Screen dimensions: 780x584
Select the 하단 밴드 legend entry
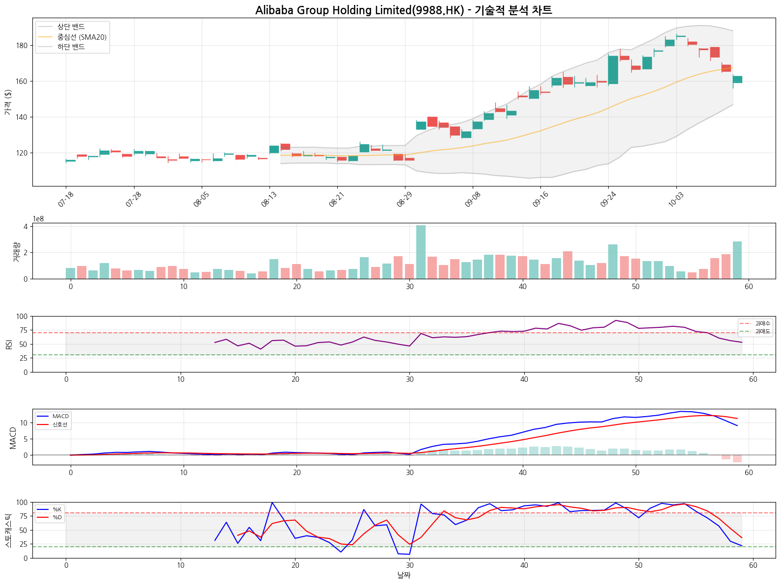pos(71,47)
